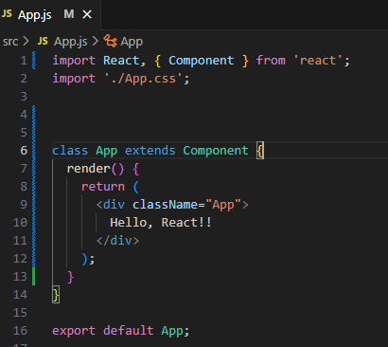This screenshot has width=388, height=347.
Task: Click the M modified status in the tab
Action: 69,14
